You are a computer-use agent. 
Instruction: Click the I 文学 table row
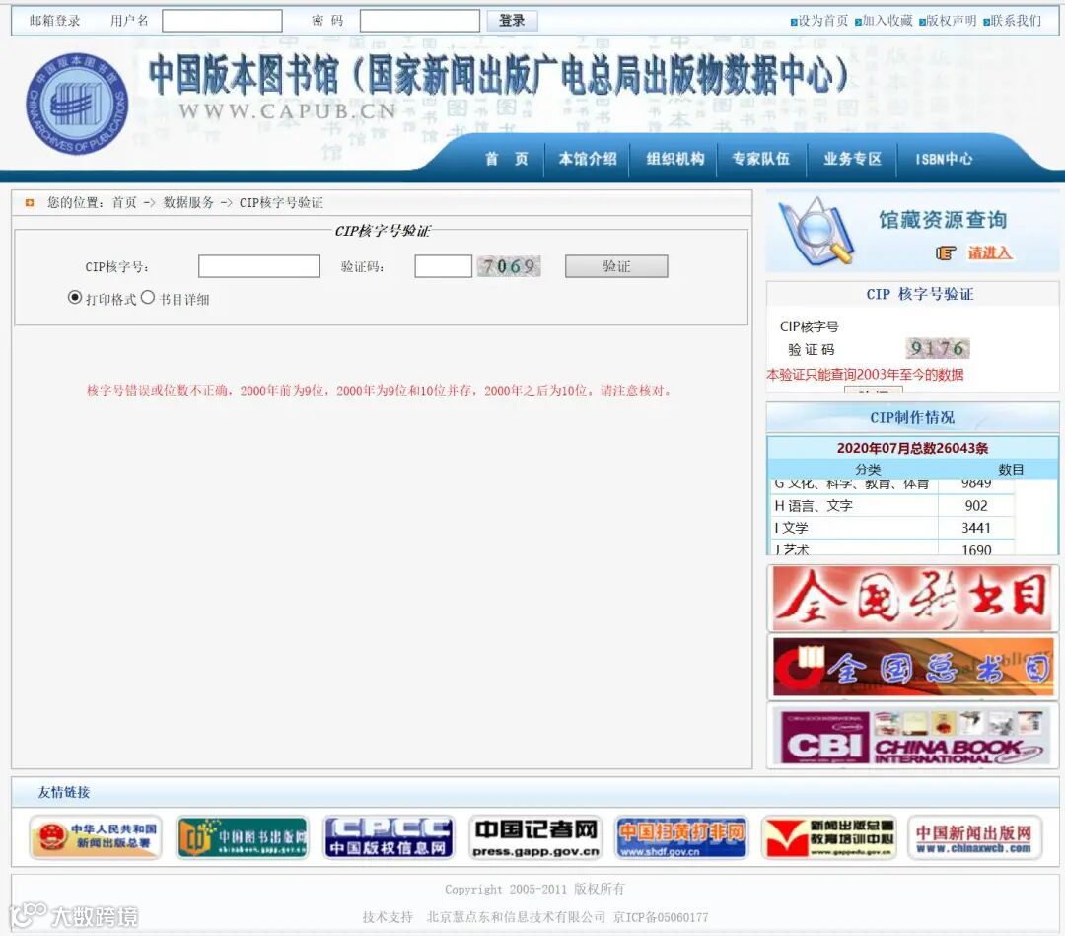click(x=893, y=528)
